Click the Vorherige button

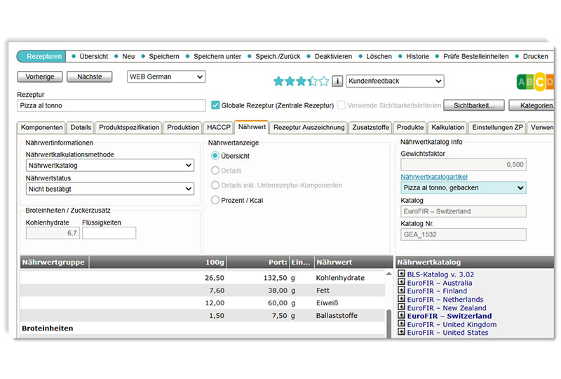[40, 77]
